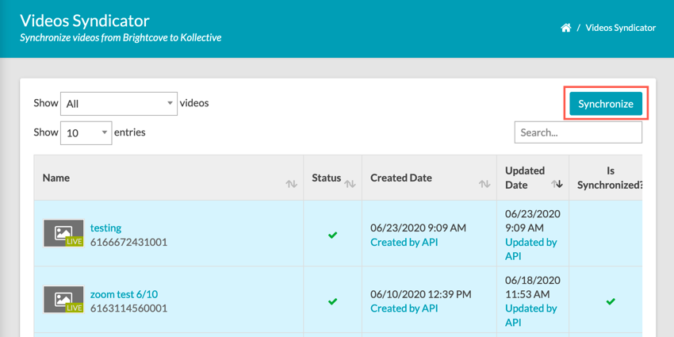Viewport: 674px width, 337px height.
Task: Click synchronized checkmark for zoom test 6/10
Action: 610,301
